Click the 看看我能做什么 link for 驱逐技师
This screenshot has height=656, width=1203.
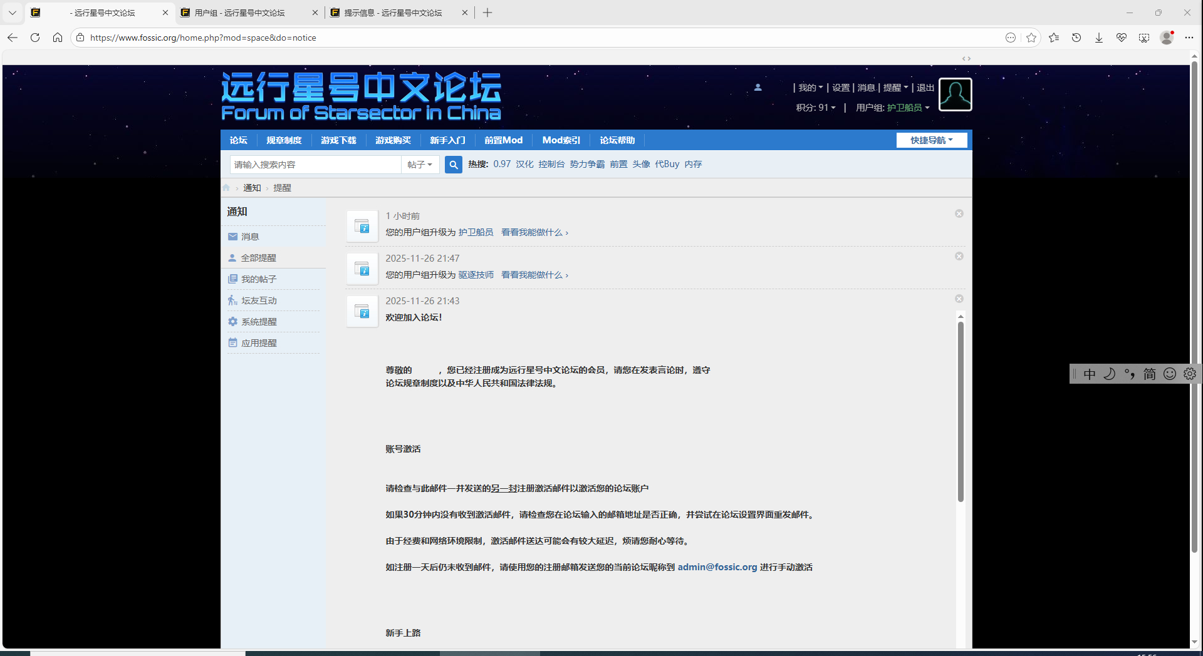coord(533,274)
